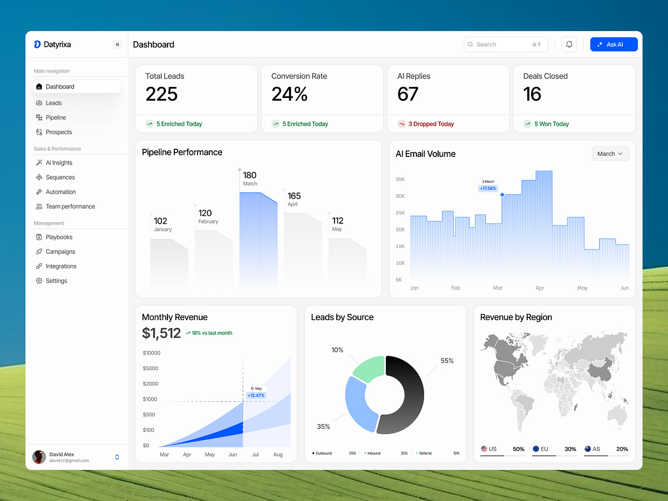Select Prospects in main navigation

[x=77, y=132]
